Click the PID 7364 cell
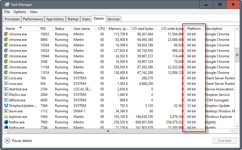This screenshot has height=150, width=242. [44, 106]
